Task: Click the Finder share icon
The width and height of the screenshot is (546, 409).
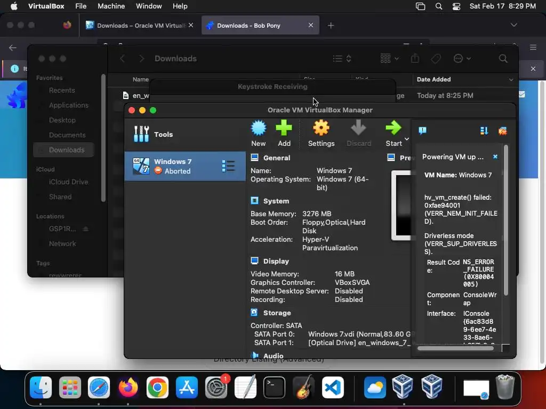Action: click(415, 59)
